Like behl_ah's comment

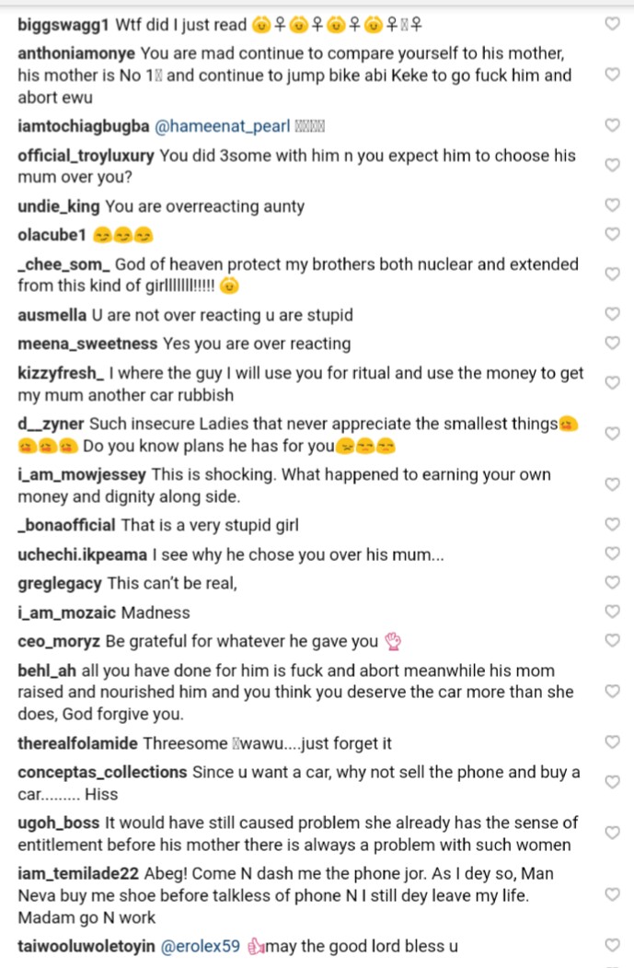[x=612, y=691]
